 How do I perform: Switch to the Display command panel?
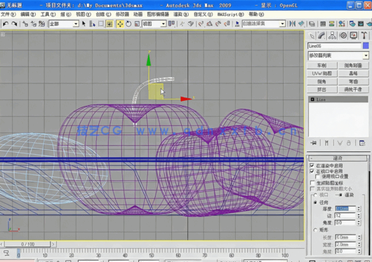[x=354, y=36]
